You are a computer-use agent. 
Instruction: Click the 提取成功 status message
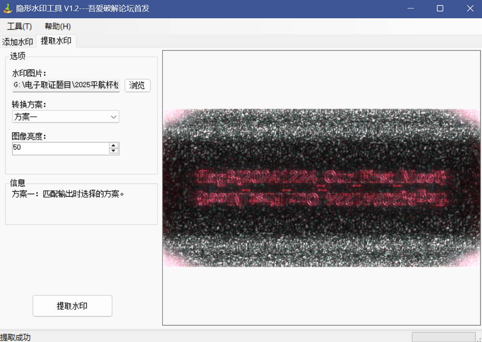16,337
